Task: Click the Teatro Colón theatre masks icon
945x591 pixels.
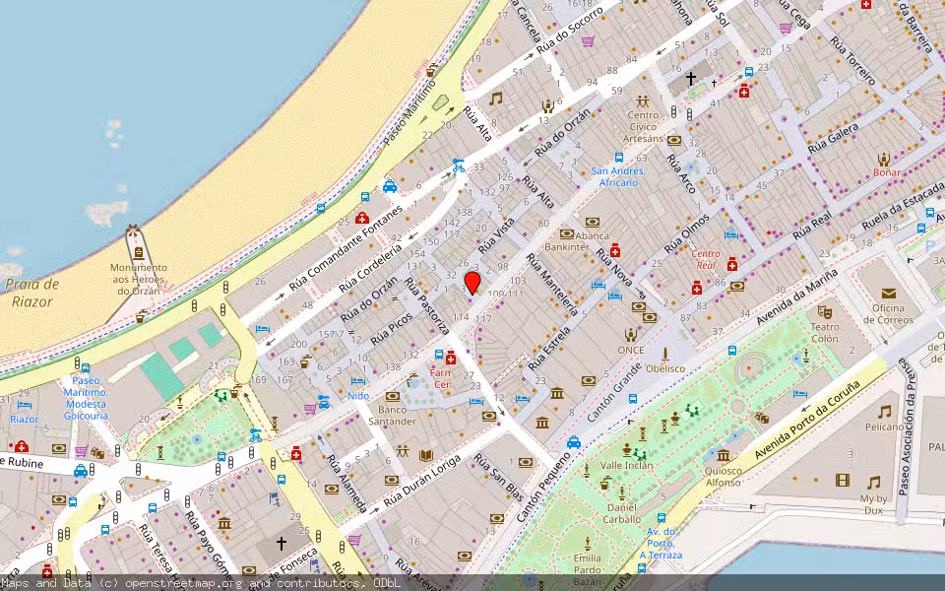Action: pos(824,312)
